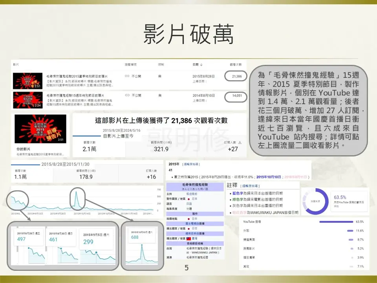Click the 2015年8月28日 tooltip showing 497

[x=28, y=237]
